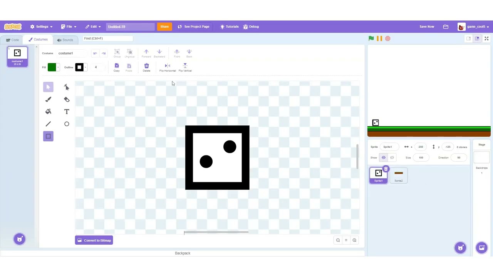
Task: Switch to the Sounds tab
Action: (x=65, y=40)
